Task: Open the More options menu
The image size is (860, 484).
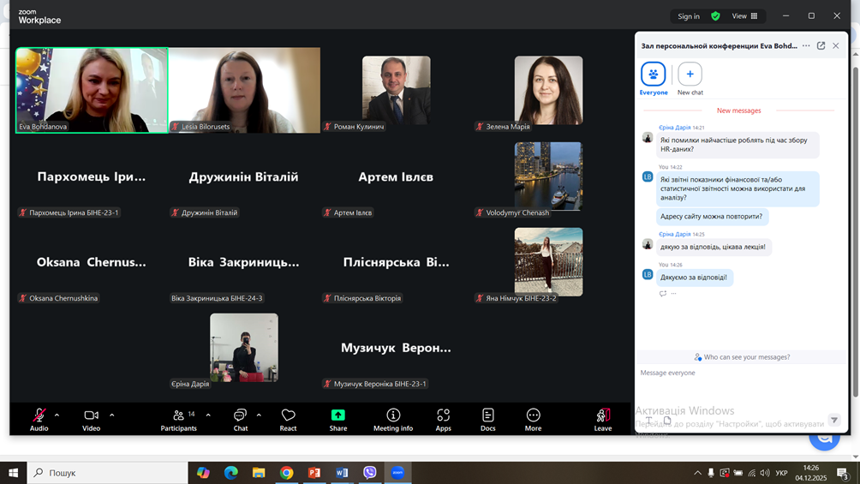Action: (x=533, y=419)
